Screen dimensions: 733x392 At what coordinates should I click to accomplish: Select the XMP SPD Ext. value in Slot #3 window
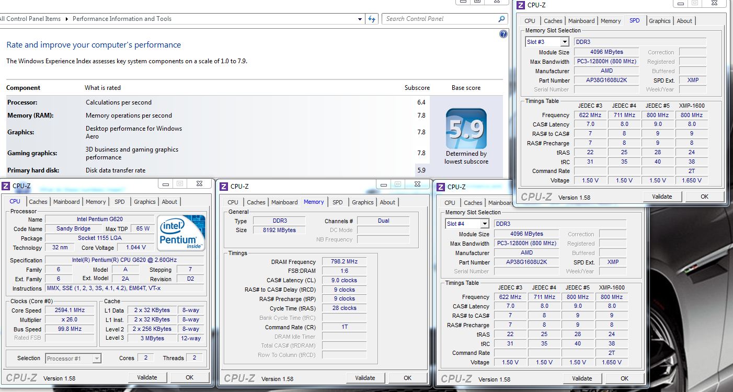pos(693,80)
